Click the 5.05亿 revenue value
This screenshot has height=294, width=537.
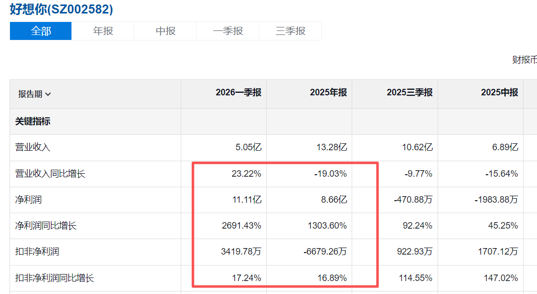[248, 148]
